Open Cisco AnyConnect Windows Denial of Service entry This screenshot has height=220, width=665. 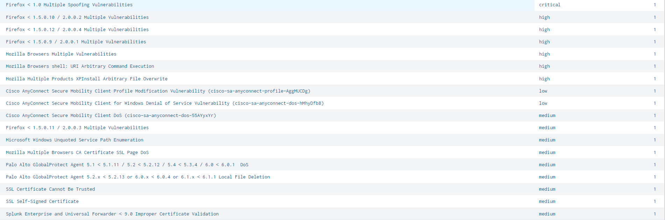[x=165, y=103]
